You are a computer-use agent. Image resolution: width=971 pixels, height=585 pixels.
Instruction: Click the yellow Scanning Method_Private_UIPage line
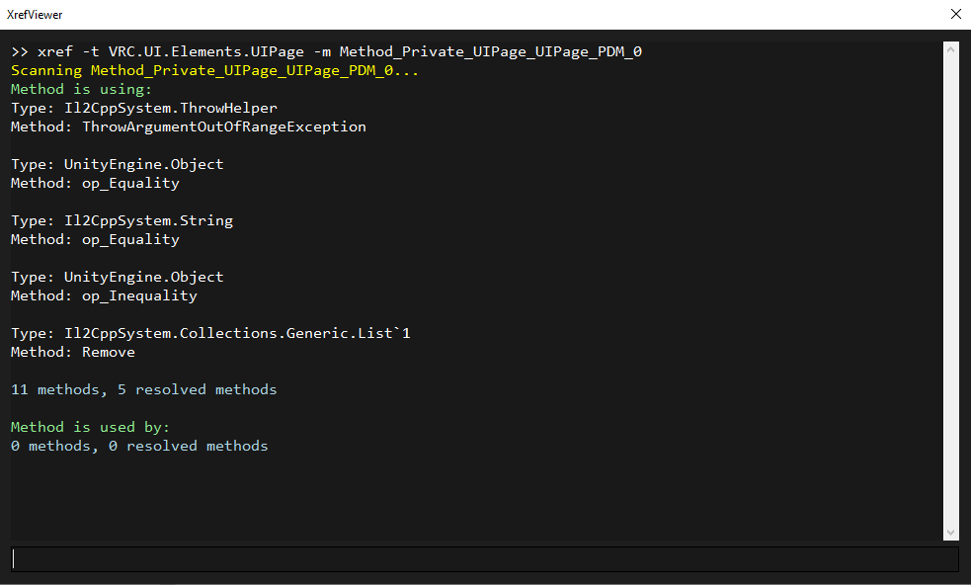215,70
